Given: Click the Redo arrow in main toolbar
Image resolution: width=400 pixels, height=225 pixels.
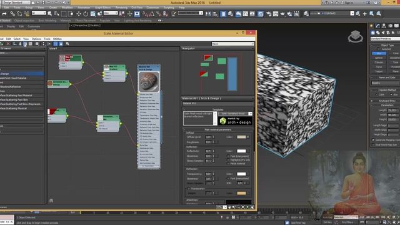Looking at the screenshot, I should pyautogui.click(x=4, y=14).
